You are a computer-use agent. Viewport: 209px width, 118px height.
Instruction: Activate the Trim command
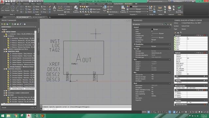pos(43,7)
